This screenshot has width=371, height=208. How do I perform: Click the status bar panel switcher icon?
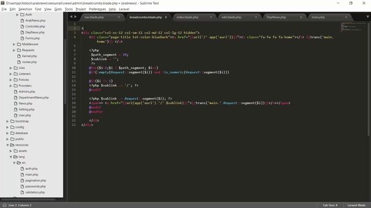(x=4, y=205)
